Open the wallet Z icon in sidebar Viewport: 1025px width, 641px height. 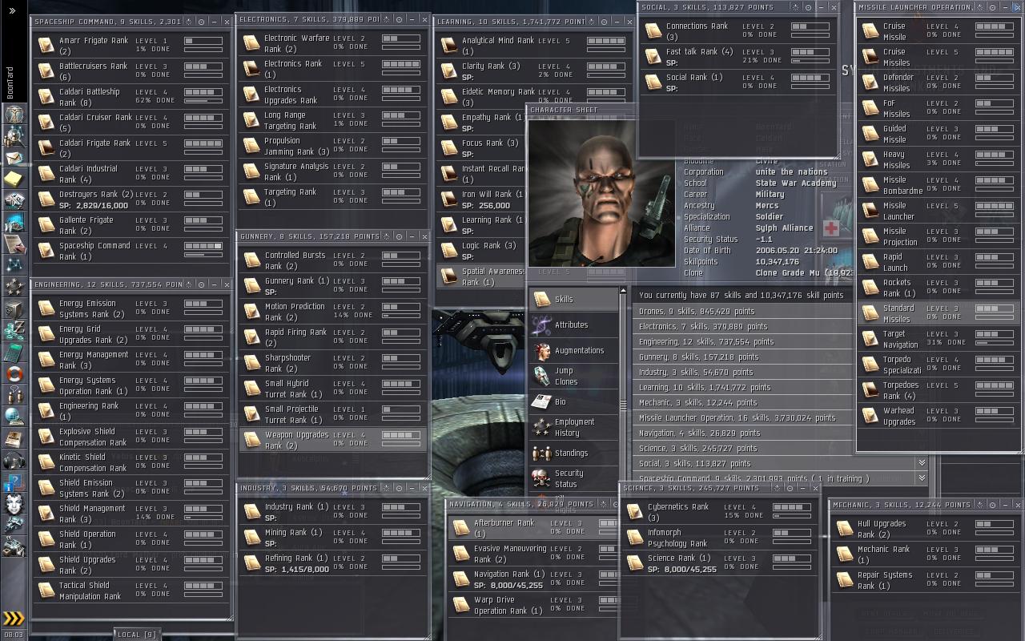[x=14, y=330]
